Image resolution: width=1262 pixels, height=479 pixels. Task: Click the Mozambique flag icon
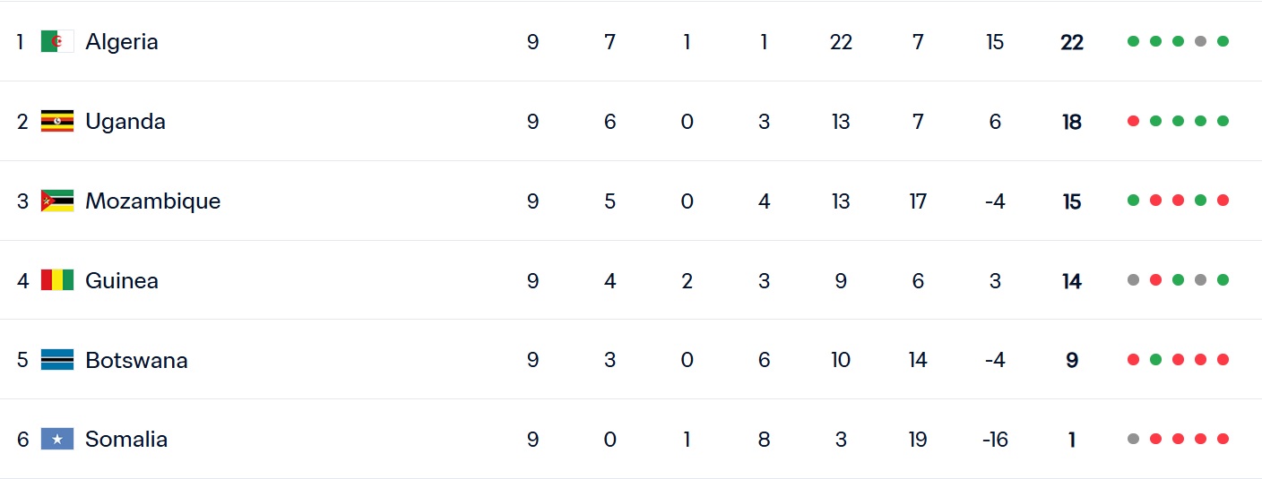(x=57, y=201)
